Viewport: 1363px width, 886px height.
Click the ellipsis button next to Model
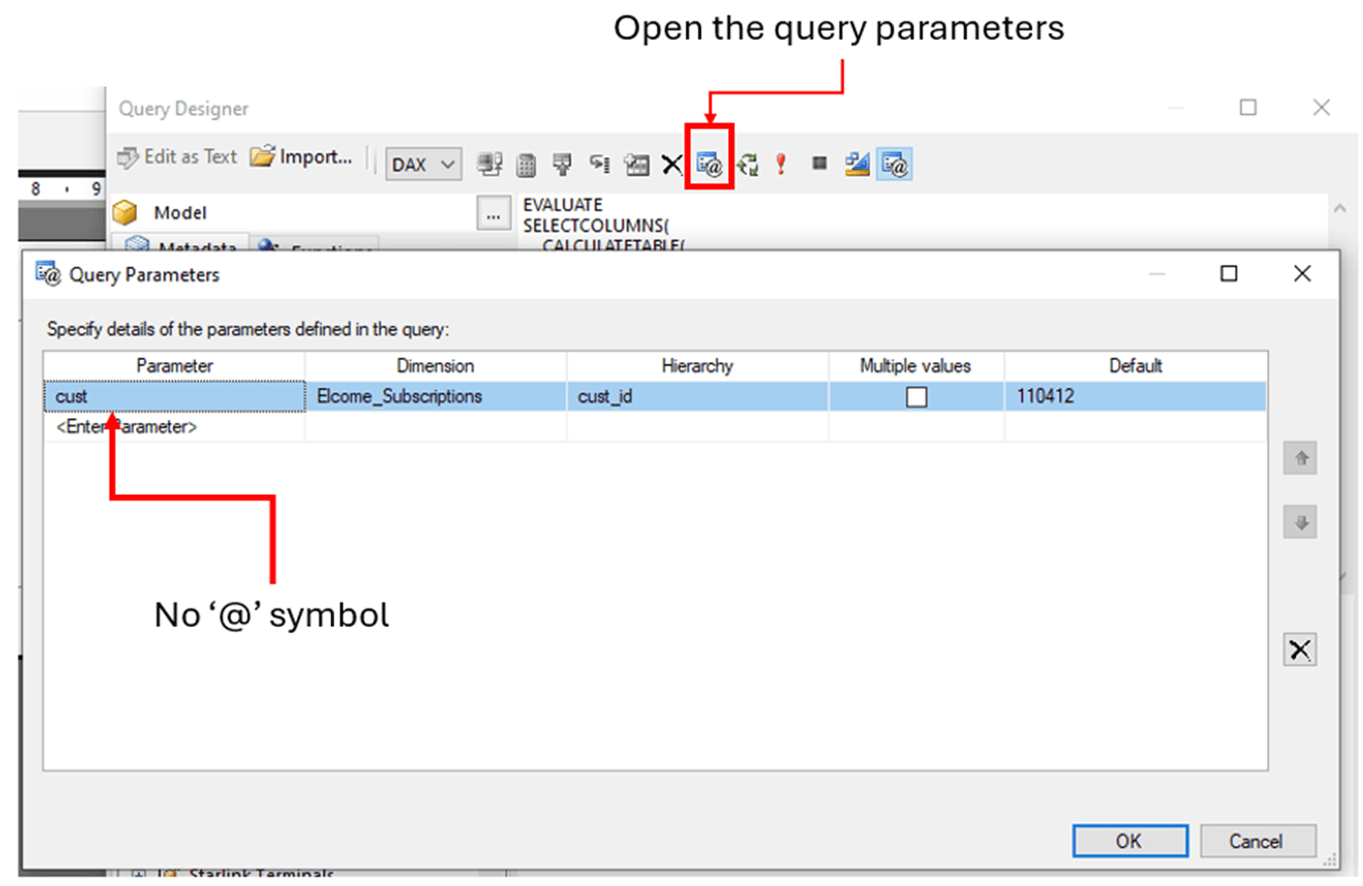point(493,213)
